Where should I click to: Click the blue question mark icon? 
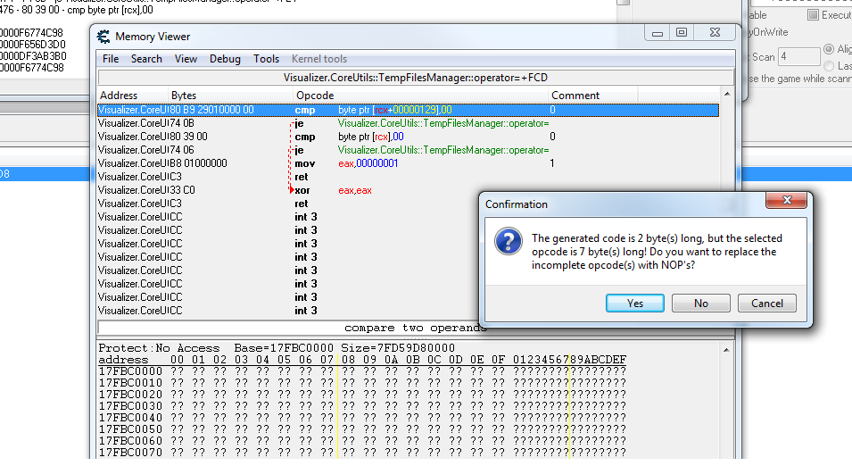click(509, 241)
